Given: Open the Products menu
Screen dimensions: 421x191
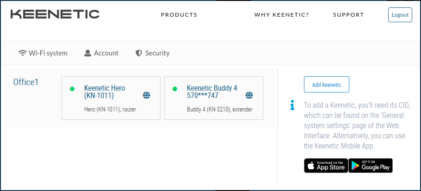Looking at the screenshot, I should coord(179,15).
